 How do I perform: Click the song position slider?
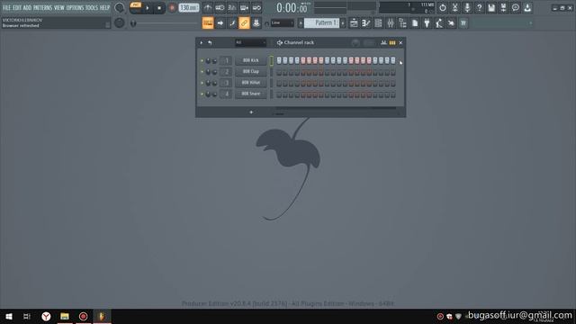click(x=166, y=23)
